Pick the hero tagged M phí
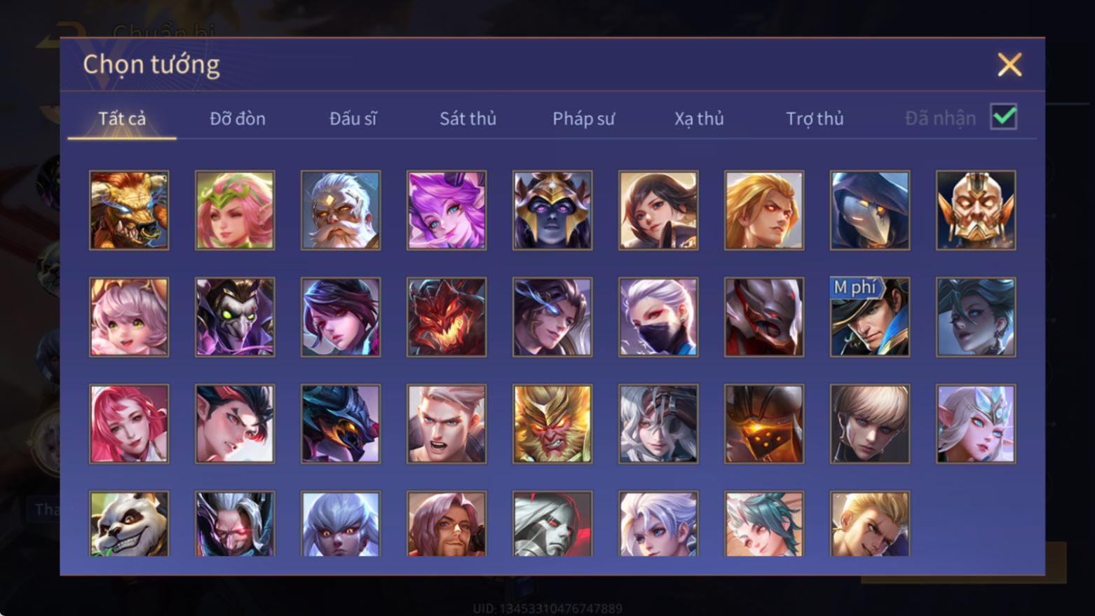The image size is (1095, 616). point(870,317)
